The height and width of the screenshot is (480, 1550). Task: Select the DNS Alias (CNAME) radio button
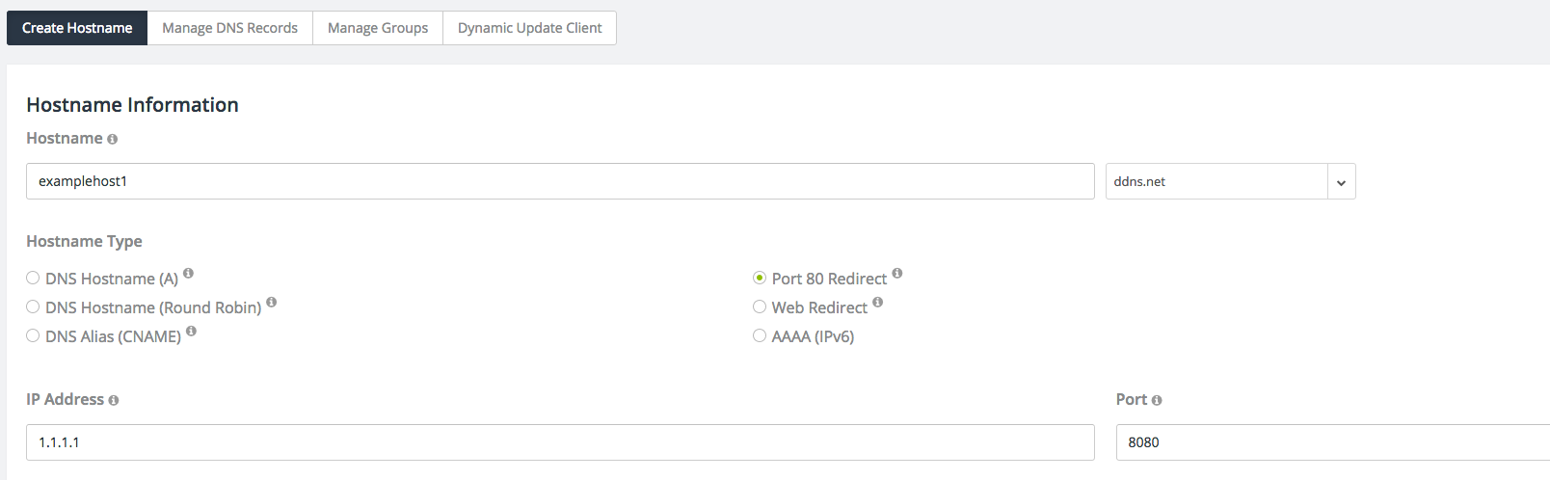[x=33, y=335]
